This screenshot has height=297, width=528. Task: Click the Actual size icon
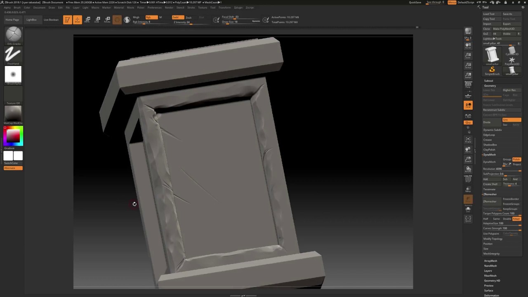468,65
